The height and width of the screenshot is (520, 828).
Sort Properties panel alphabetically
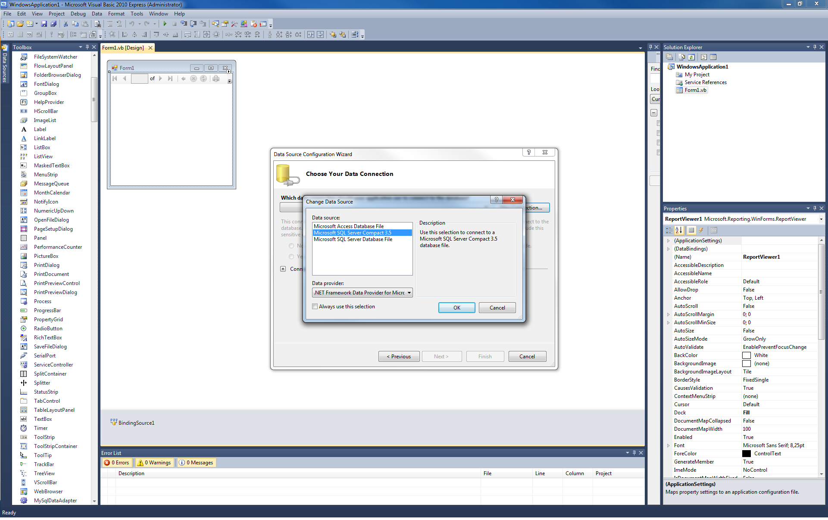tap(679, 230)
